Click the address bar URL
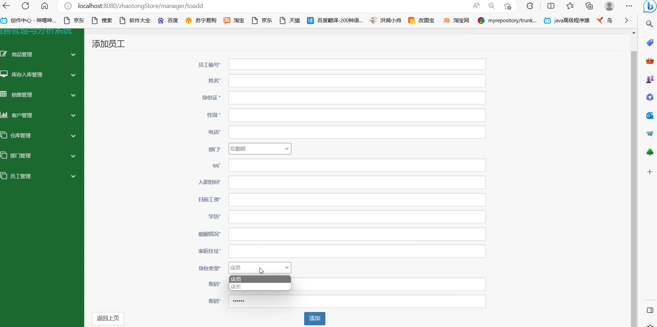This screenshot has height=327, width=657. (x=140, y=6)
